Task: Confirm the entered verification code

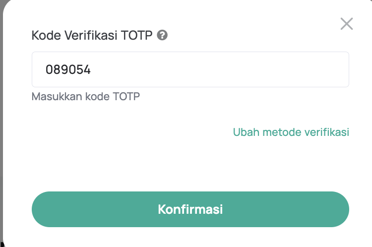Action: pos(190,209)
